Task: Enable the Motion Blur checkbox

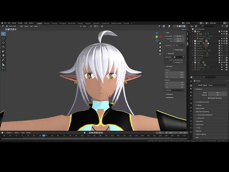Action: click(x=197, y=118)
